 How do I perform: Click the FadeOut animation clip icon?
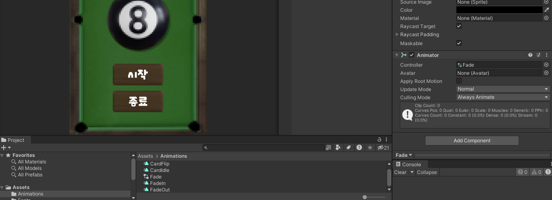[x=146, y=190]
